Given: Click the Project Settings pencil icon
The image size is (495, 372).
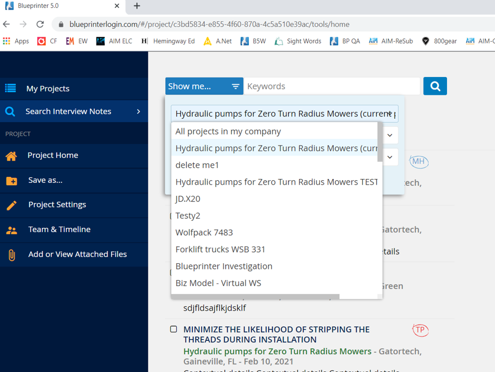Looking at the screenshot, I should point(12,205).
